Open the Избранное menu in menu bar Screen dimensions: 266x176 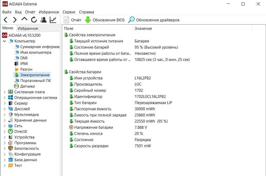49,12
